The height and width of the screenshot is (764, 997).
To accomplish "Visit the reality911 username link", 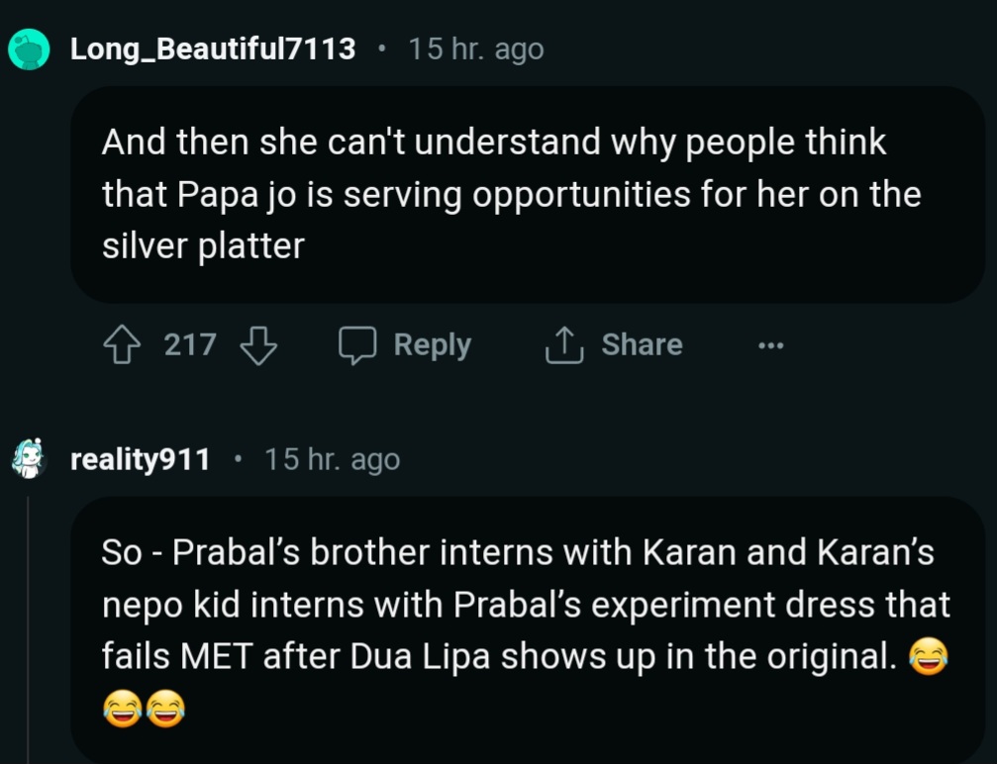I will (x=141, y=459).
